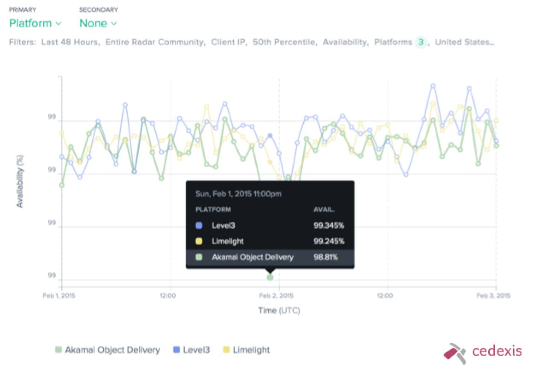Viewport: 533px width, 377px height.
Task: Click the Limelight name in the tooltip
Action: [x=228, y=241]
